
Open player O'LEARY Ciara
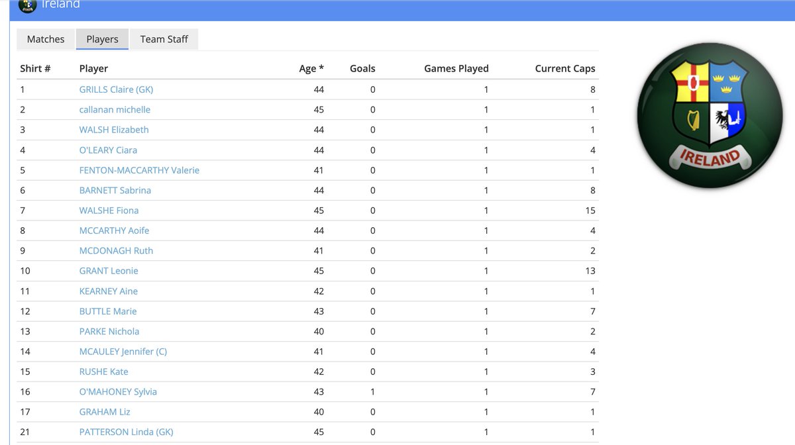click(108, 150)
